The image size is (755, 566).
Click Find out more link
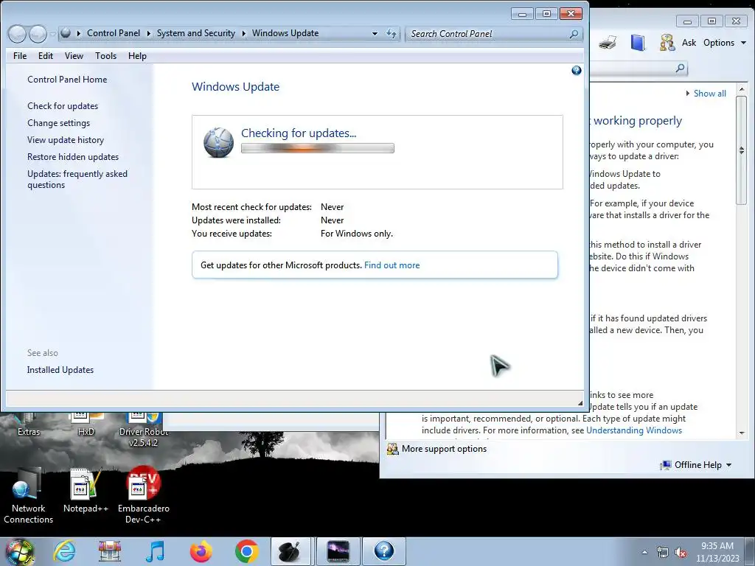tap(392, 265)
